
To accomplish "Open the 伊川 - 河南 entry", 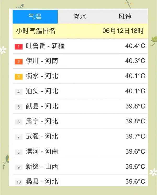I will (x=80, y=61).
